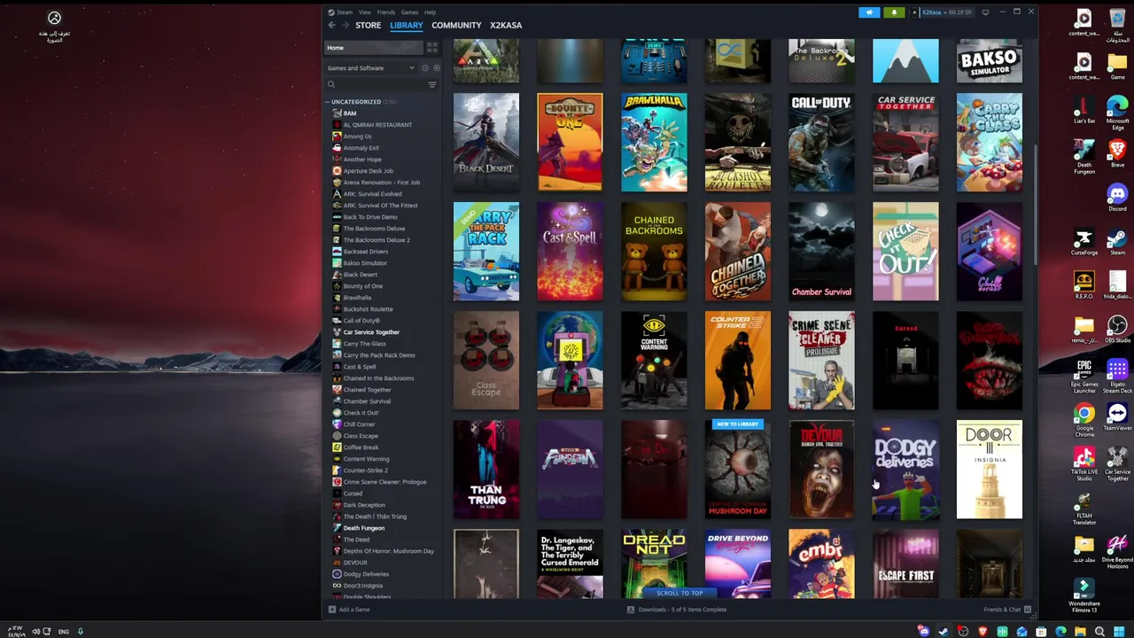Open the Community tab

[456, 26]
